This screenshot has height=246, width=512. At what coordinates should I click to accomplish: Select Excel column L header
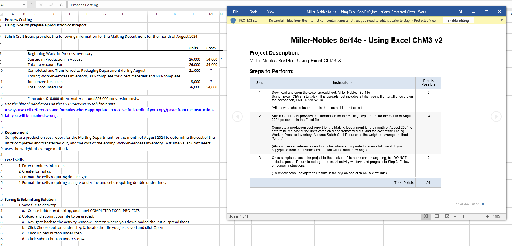(x=193, y=14)
